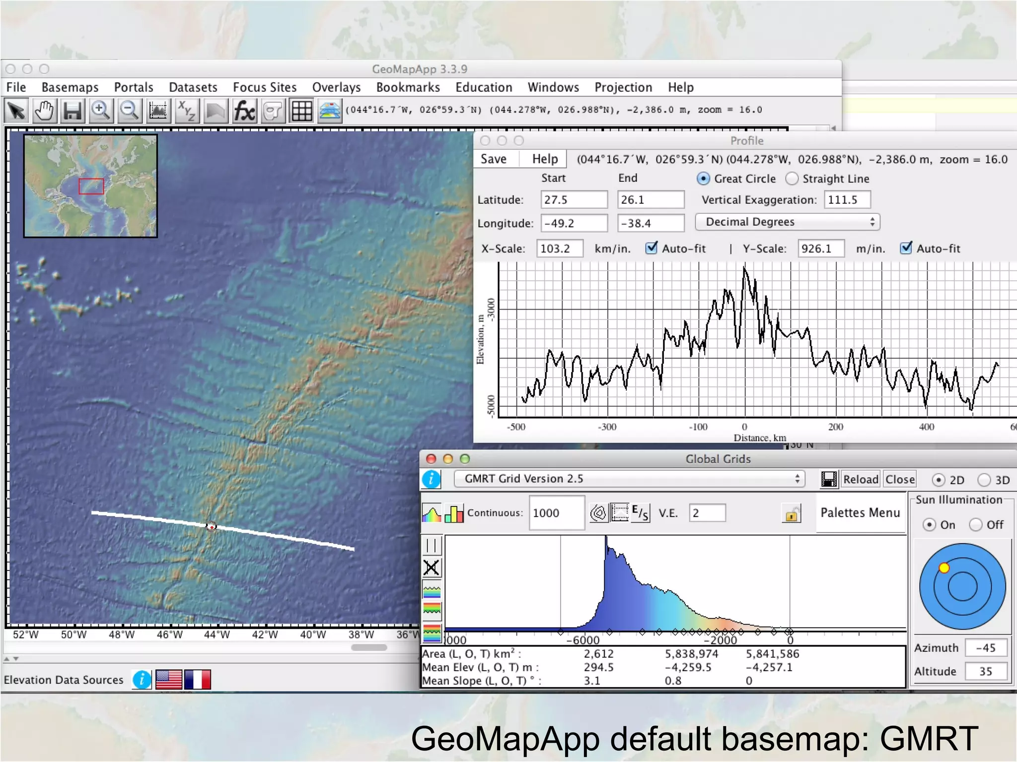Image resolution: width=1017 pixels, height=762 pixels.
Task: Open the Portals menu
Action: pos(134,87)
